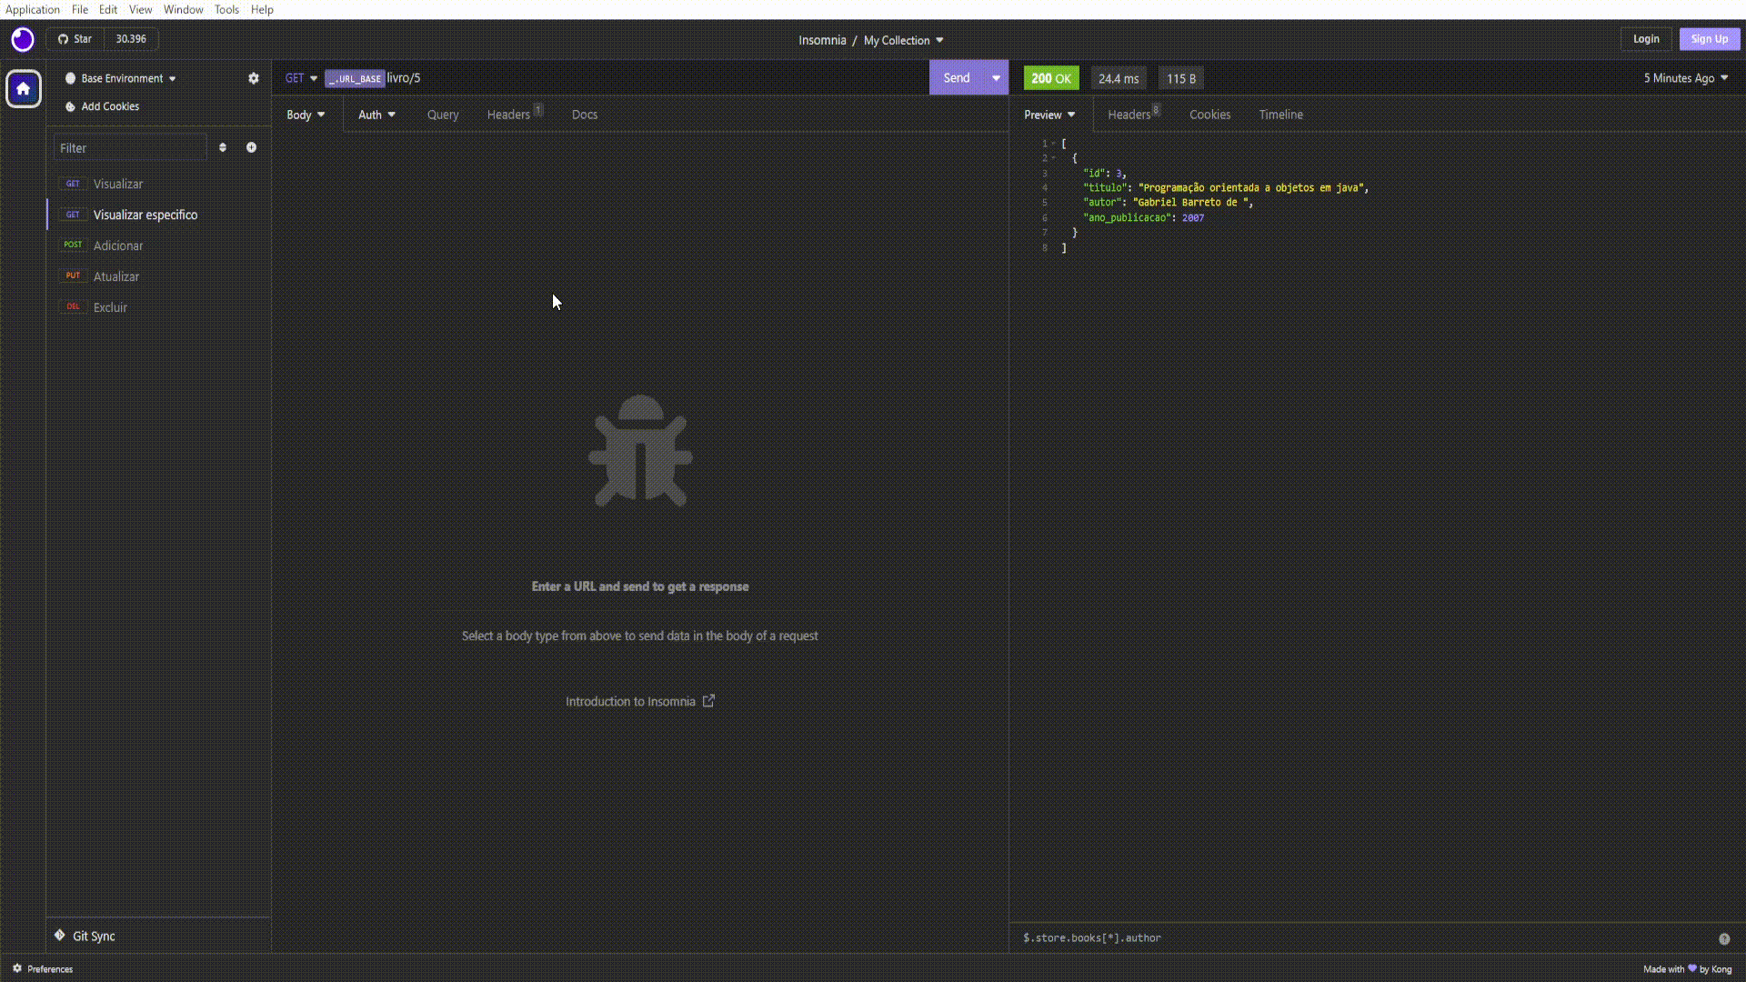Open the home dashboard icon
Screen dimensions: 1746x982
tap(24, 89)
